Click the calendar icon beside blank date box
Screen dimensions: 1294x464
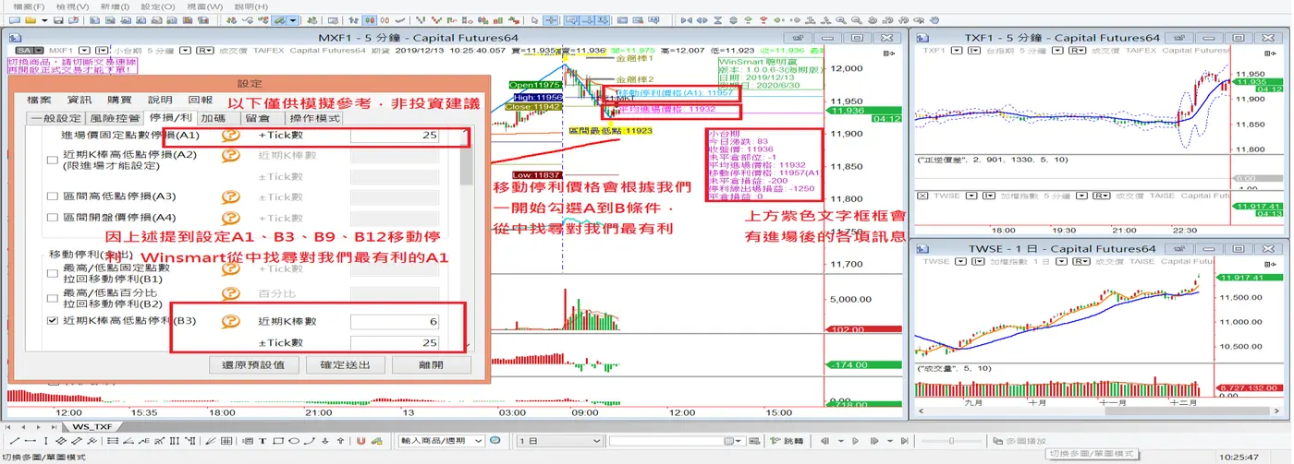729,441
